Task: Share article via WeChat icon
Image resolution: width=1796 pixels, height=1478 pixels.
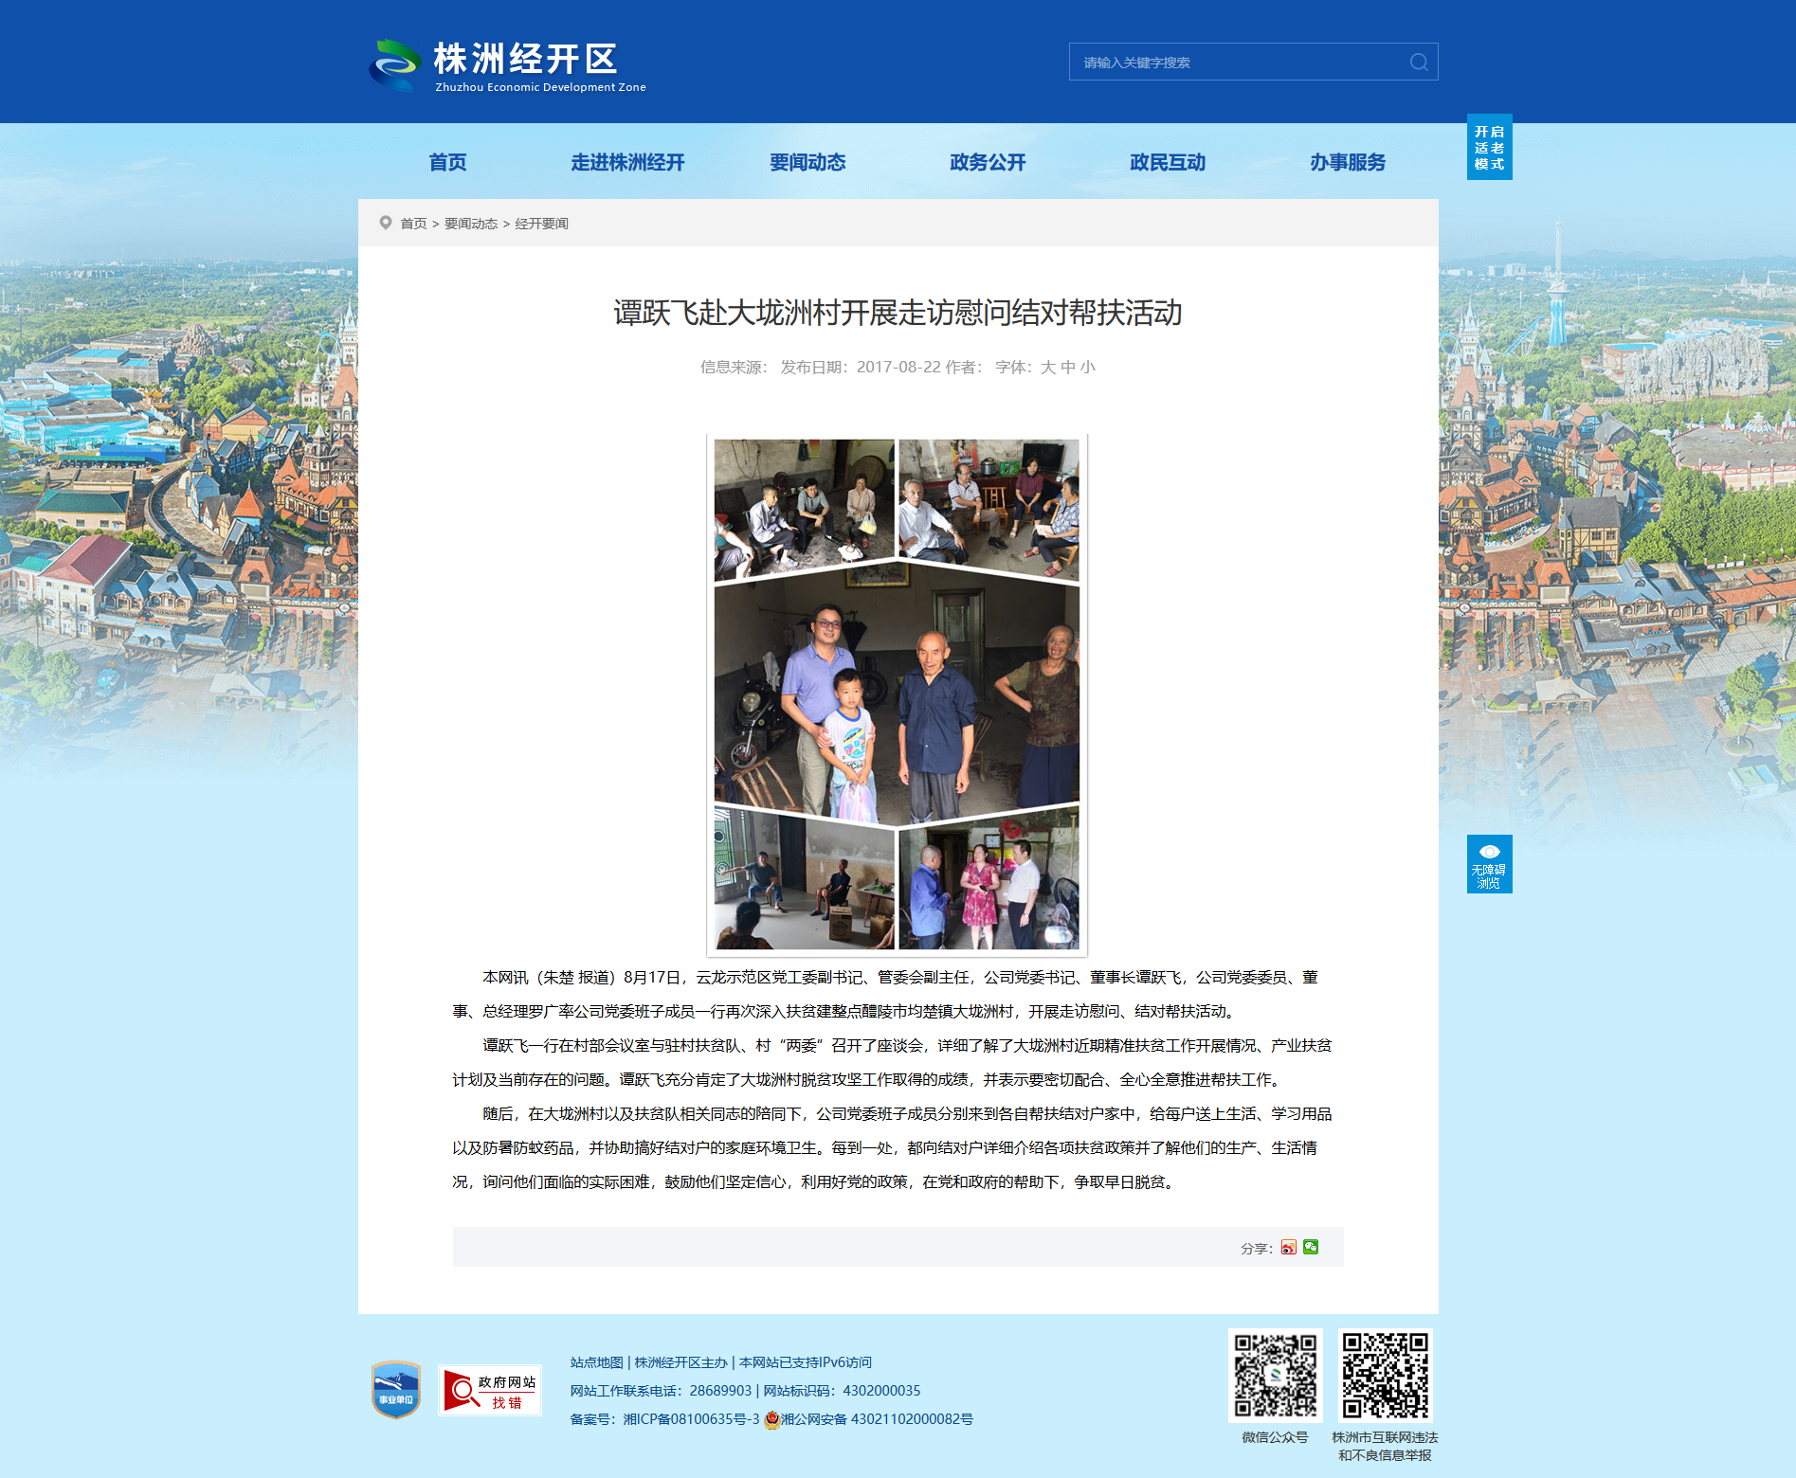Action: click(x=1311, y=1248)
